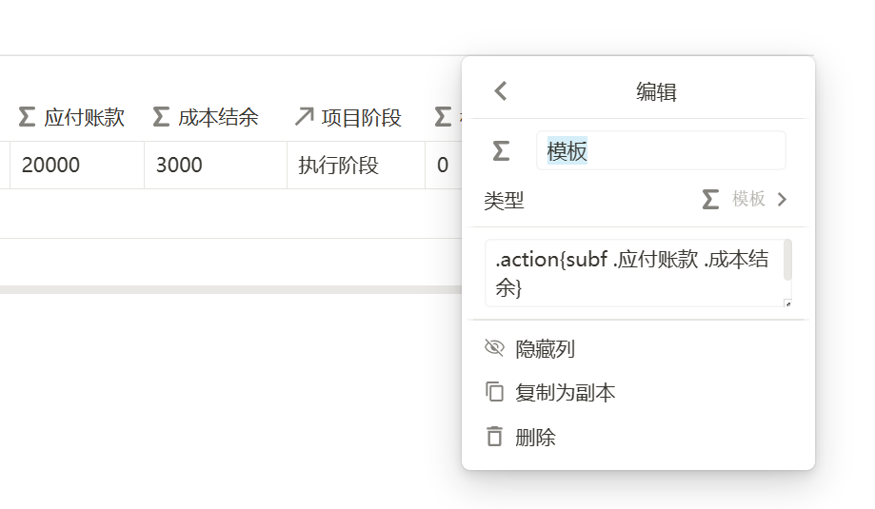Select 删除 to remove the column
The image size is (875, 509).
(x=535, y=437)
